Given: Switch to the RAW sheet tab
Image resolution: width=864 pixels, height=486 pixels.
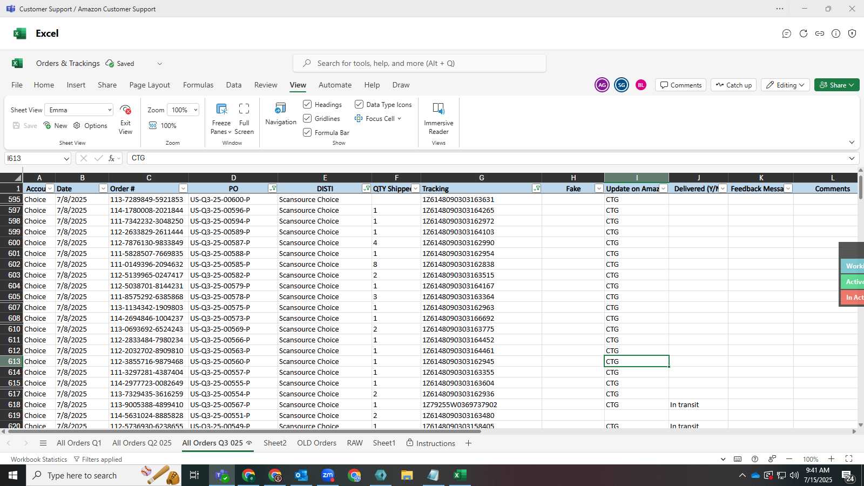Looking at the screenshot, I should click(x=355, y=443).
